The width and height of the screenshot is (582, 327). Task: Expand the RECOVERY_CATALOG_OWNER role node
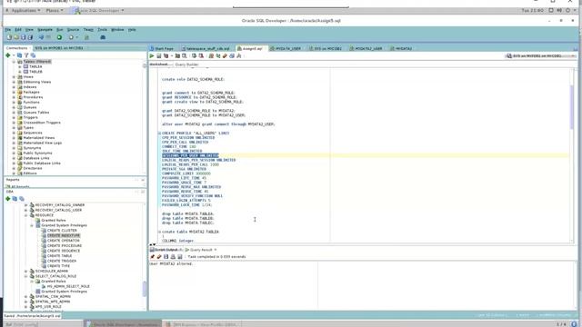click(26, 205)
